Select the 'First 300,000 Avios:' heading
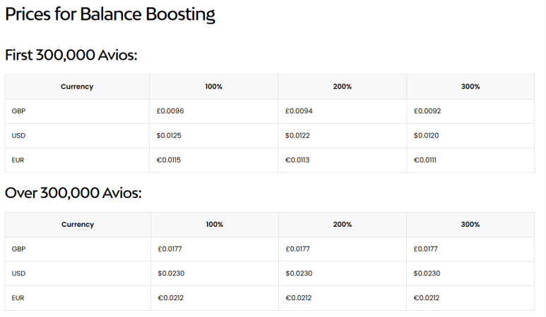The height and width of the screenshot is (317, 546). 71,55
